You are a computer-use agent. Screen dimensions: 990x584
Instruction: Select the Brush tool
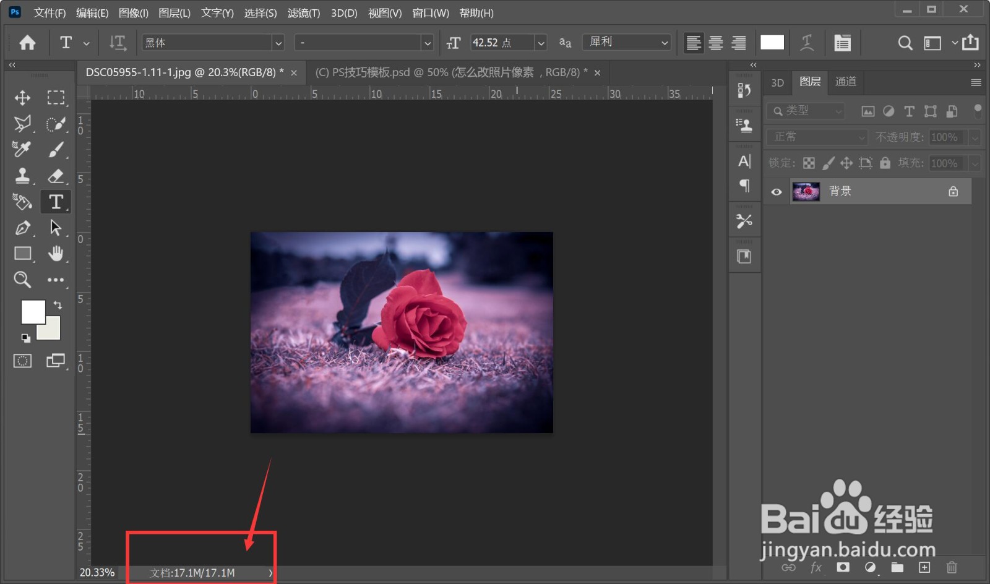(56, 149)
